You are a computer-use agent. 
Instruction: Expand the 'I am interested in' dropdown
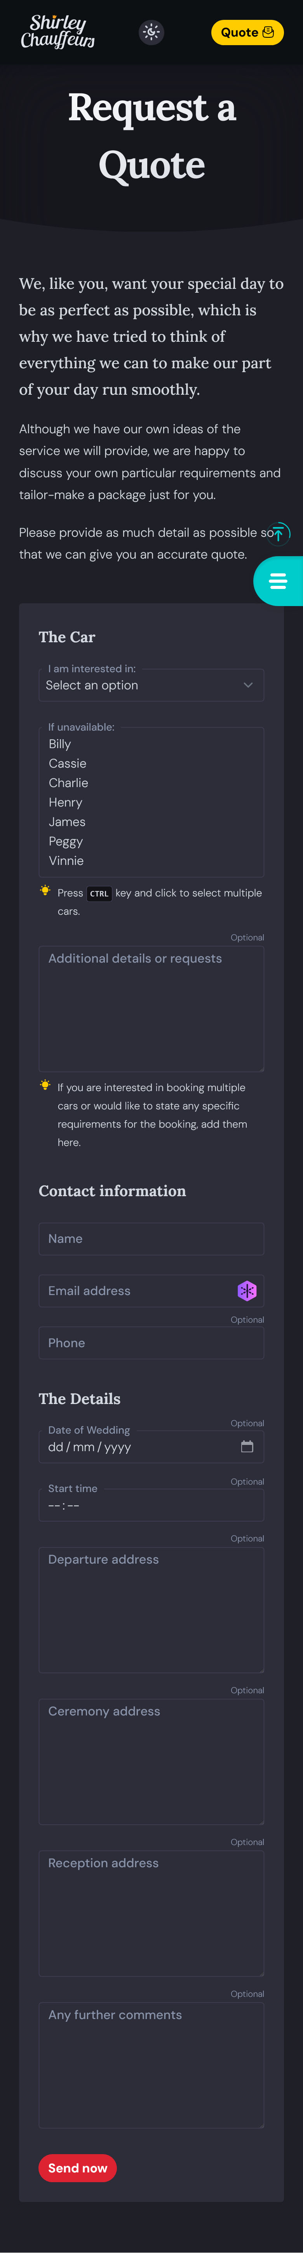151,685
